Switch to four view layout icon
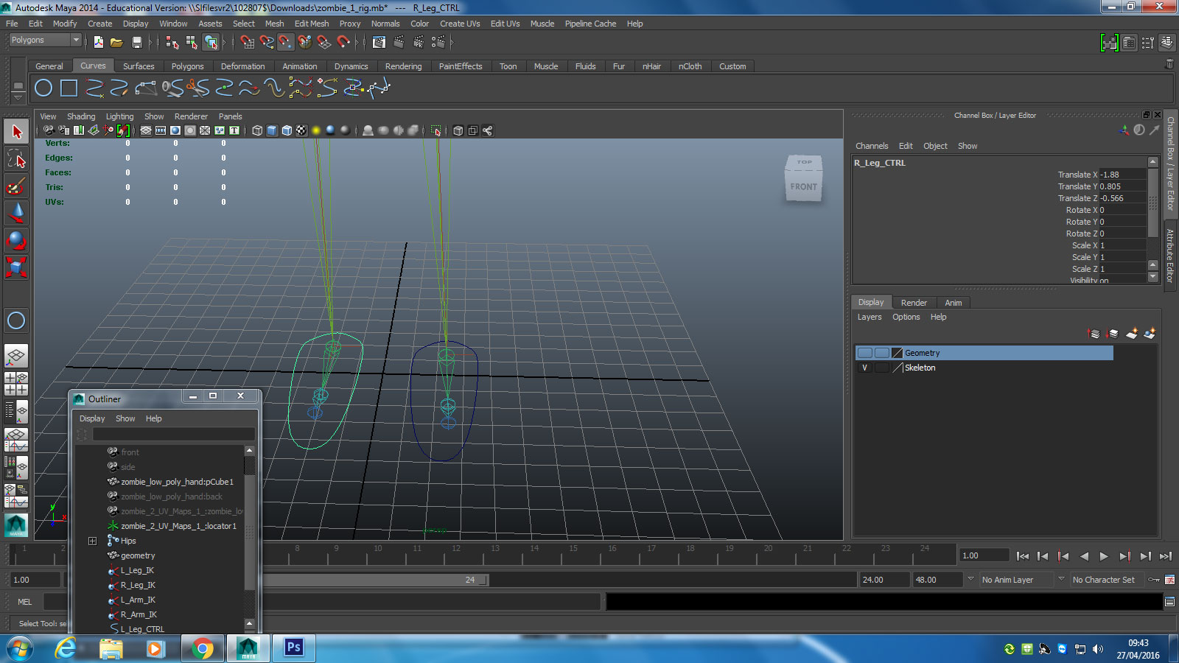Screen dimensions: 1179x663 [16, 383]
